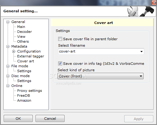Viewport: 157px width, 125px height.
Task: Close the General setting dialog window
Action: point(154,3)
